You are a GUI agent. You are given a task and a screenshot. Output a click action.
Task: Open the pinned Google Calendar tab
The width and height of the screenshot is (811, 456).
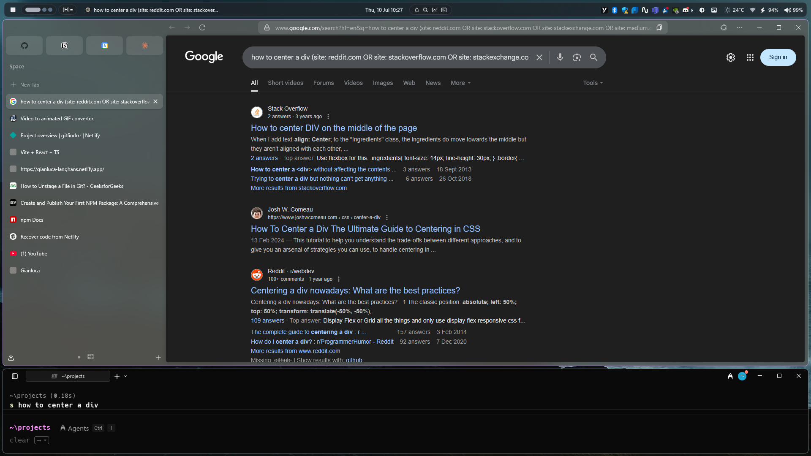pyautogui.click(x=105, y=46)
